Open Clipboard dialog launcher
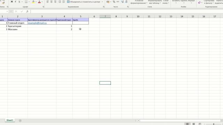Screen dimensions: 223x125 (x=8, y=7)
